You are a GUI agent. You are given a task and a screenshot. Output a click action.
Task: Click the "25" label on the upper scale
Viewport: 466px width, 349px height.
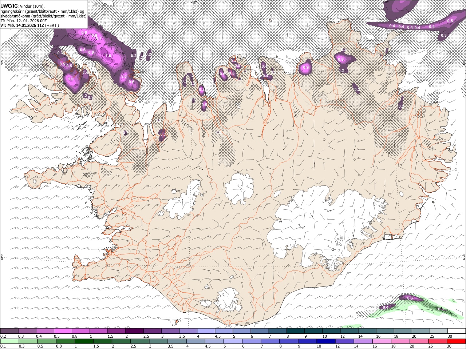431,336
